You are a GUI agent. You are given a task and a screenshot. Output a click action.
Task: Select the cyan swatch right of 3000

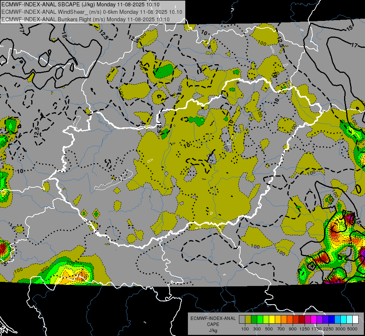pyautogui.click(x=344, y=319)
